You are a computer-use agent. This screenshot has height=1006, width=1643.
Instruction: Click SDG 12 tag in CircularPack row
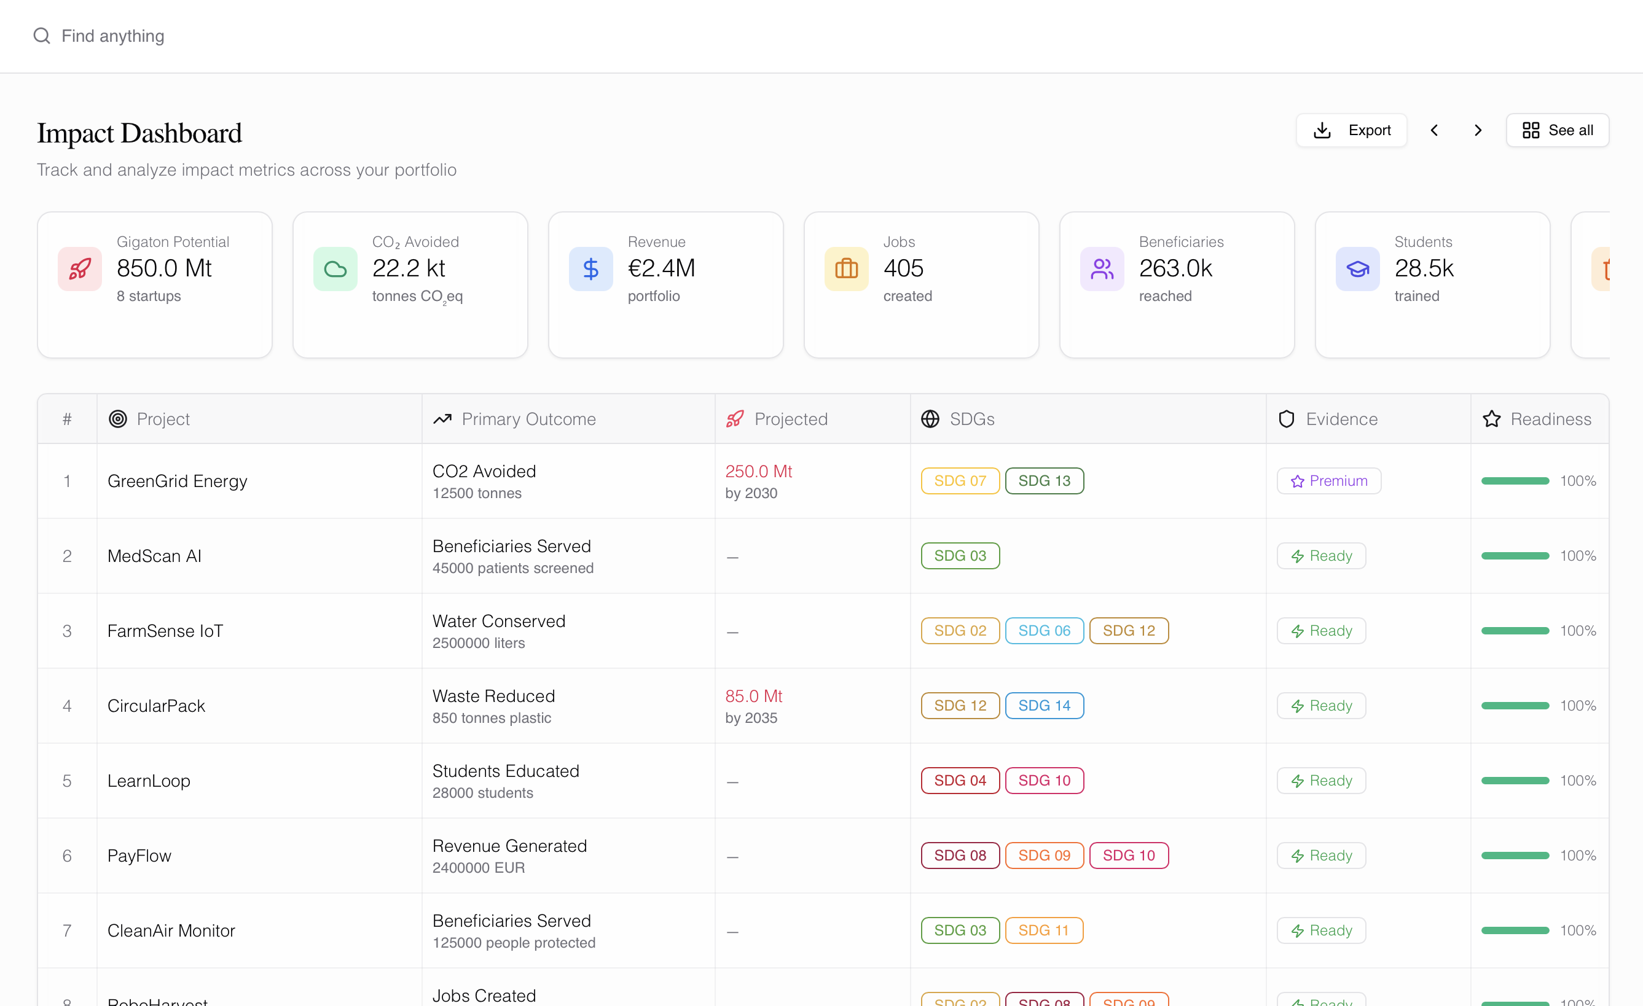[960, 705]
